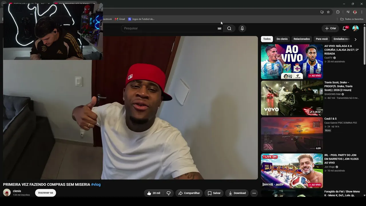Click the #vlog hashtag link

(96, 185)
